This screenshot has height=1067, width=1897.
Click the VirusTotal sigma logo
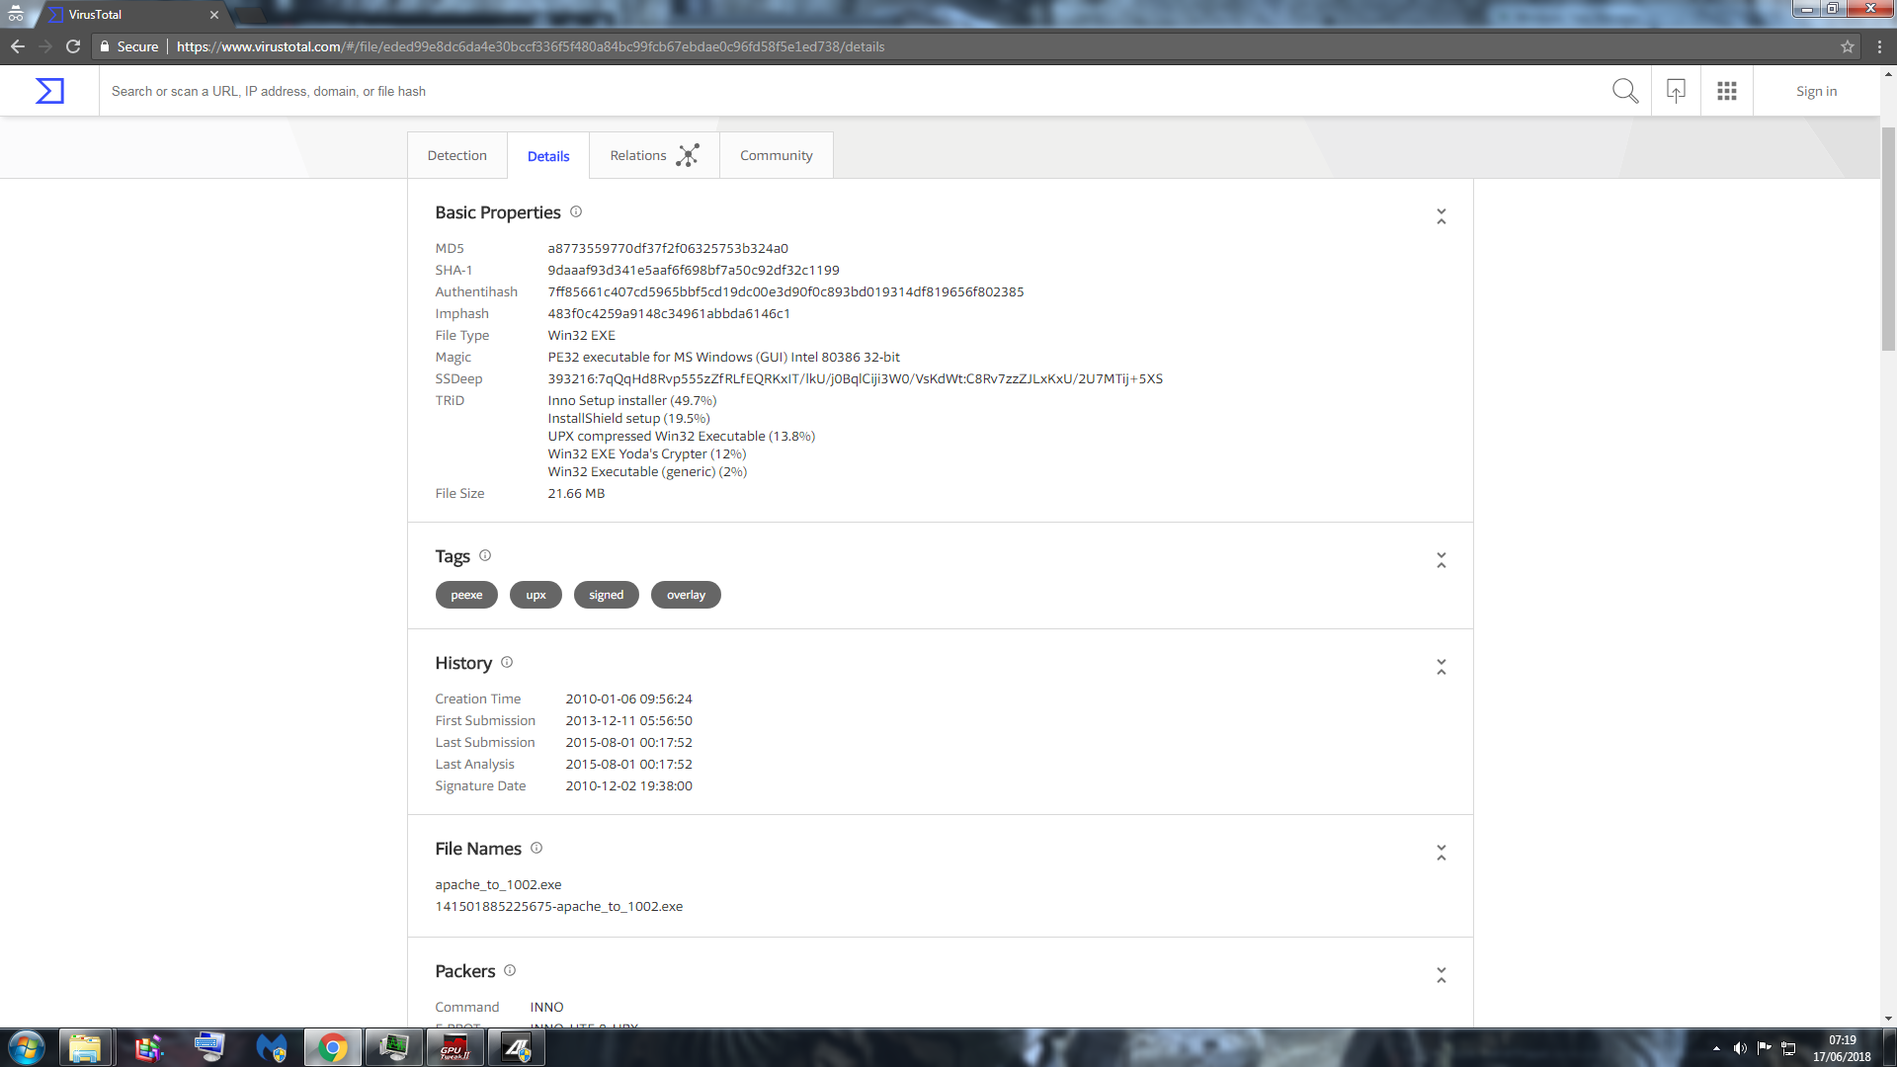point(49,91)
